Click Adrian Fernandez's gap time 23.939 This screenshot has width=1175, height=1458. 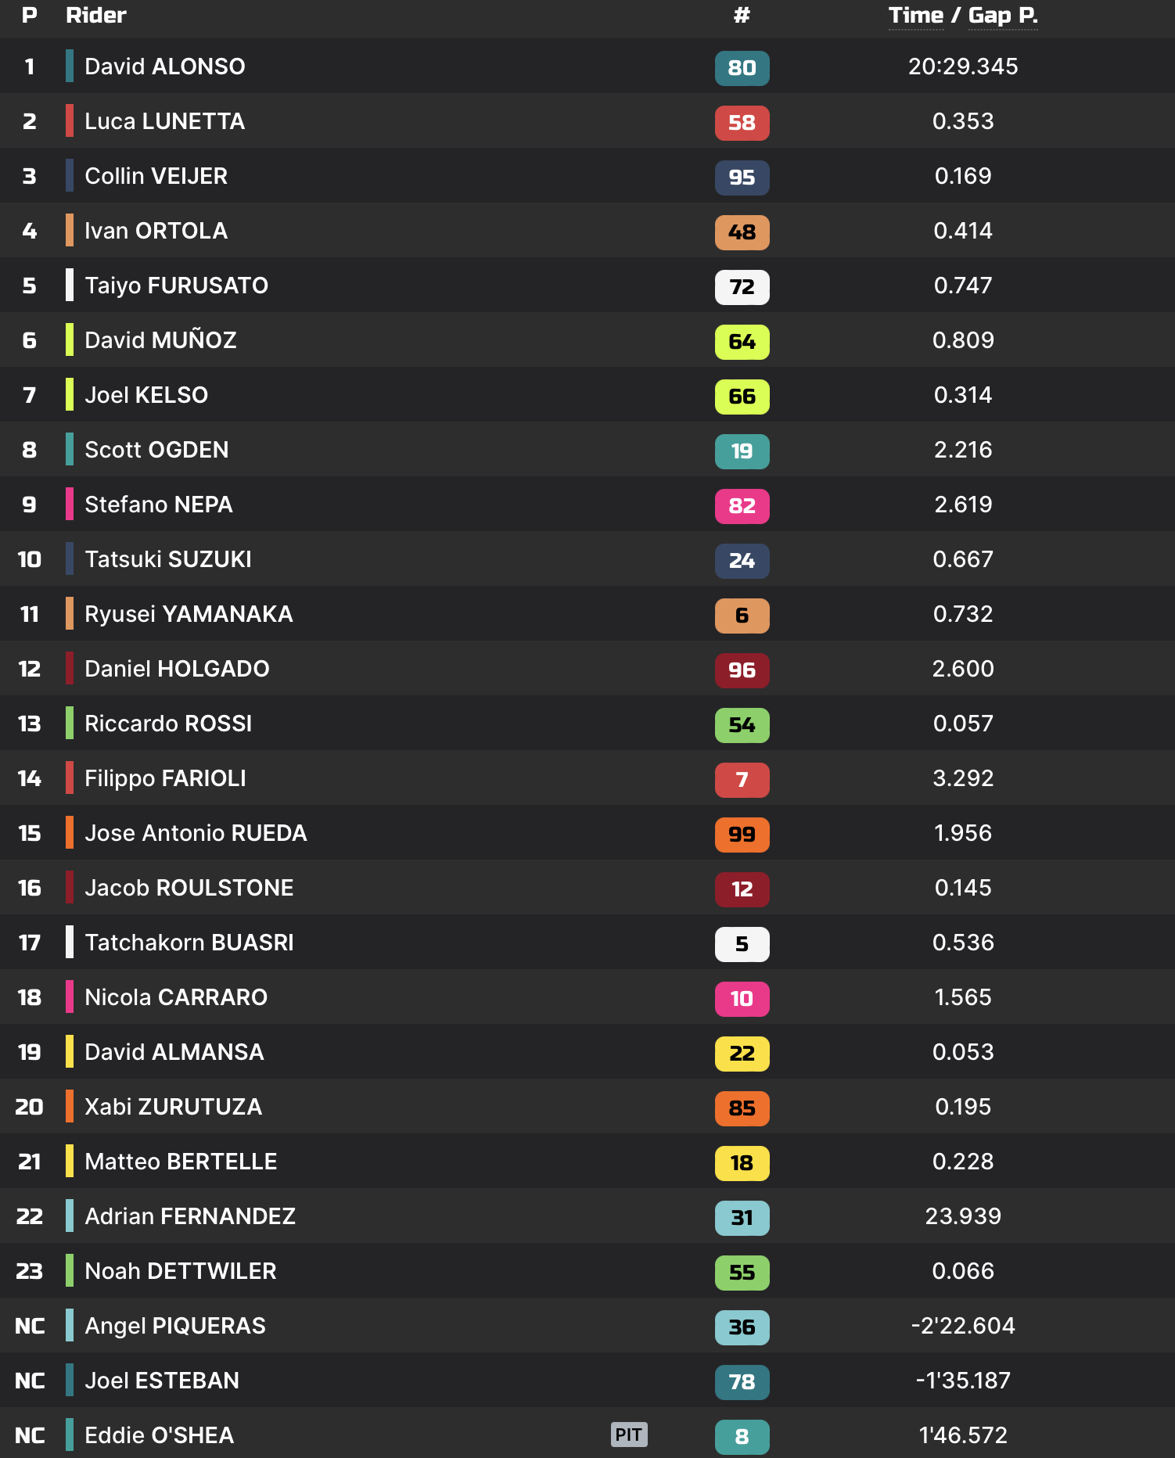[x=962, y=1216]
